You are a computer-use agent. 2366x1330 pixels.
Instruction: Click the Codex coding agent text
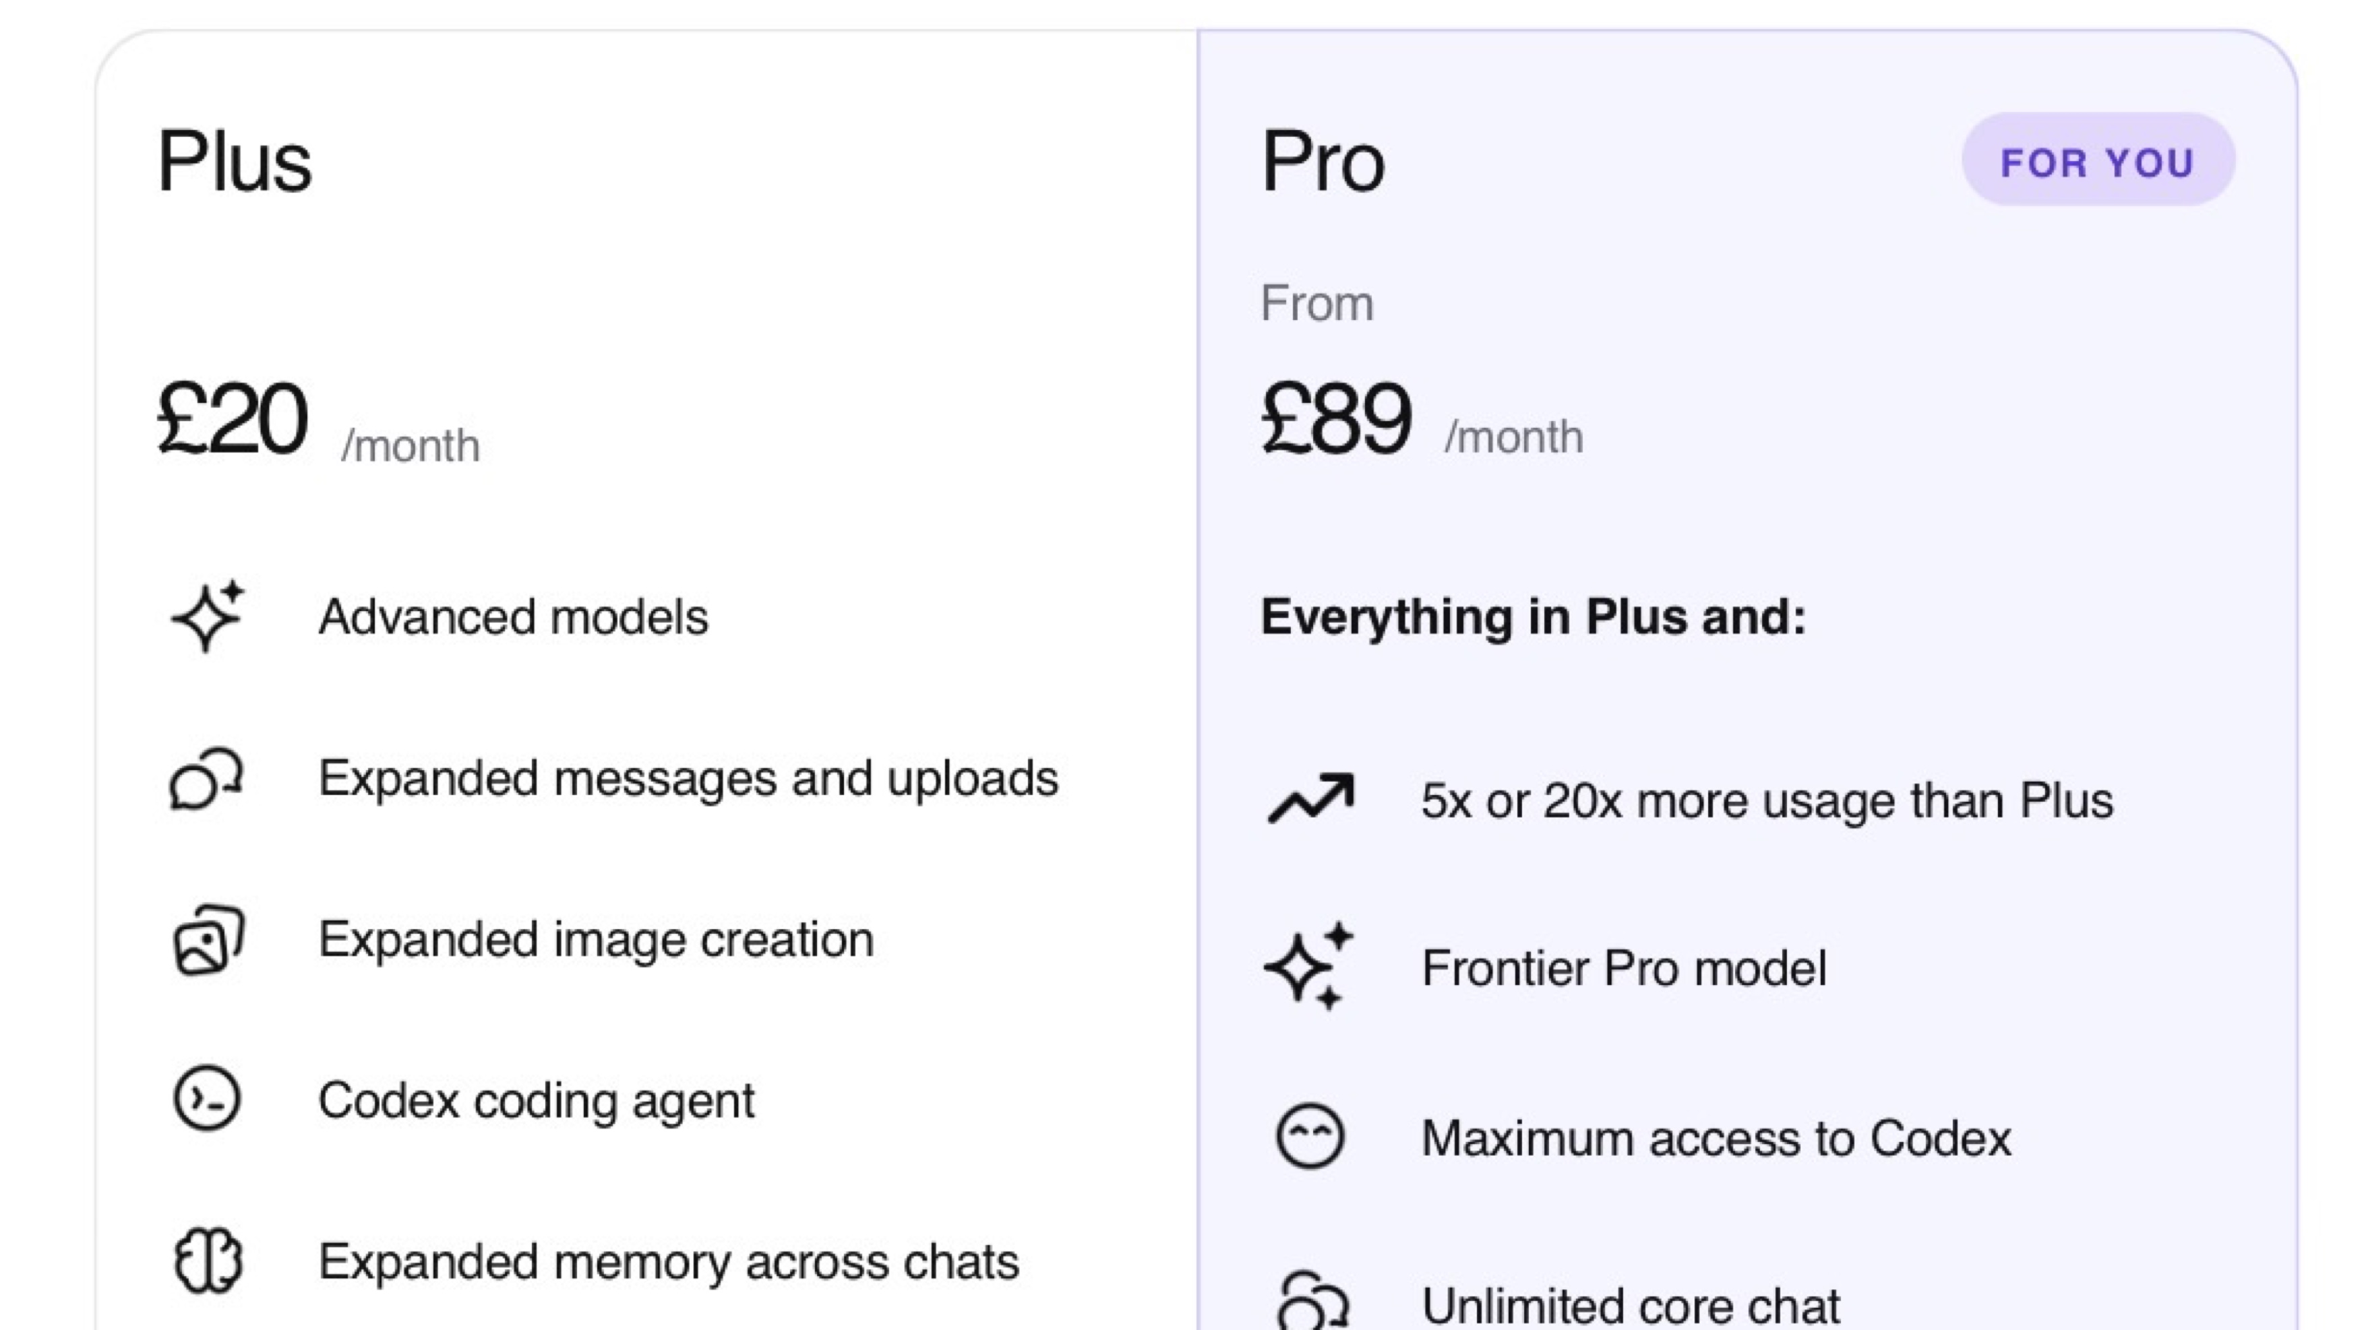(x=537, y=1100)
